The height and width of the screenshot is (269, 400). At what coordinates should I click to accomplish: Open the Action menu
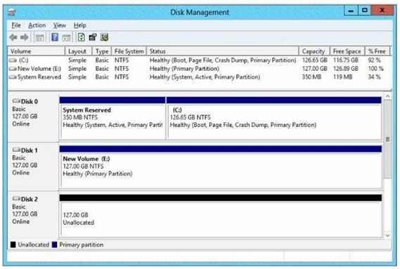click(37, 25)
